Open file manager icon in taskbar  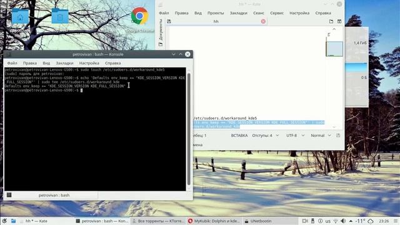tap(13, 221)
